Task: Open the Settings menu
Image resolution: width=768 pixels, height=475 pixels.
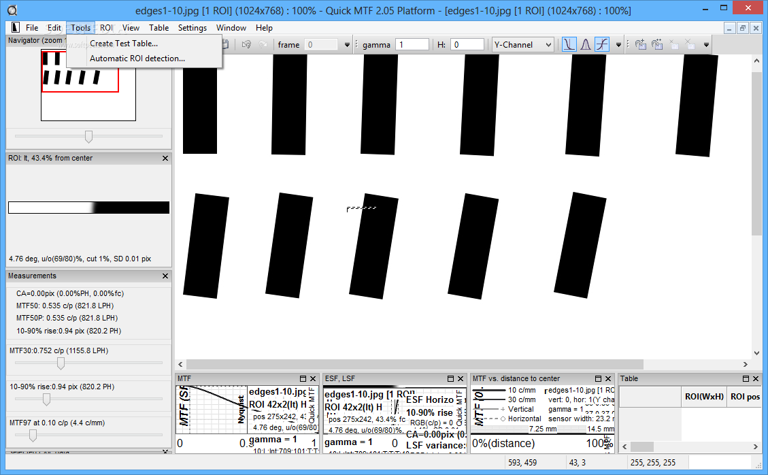Action: [192, 28]
